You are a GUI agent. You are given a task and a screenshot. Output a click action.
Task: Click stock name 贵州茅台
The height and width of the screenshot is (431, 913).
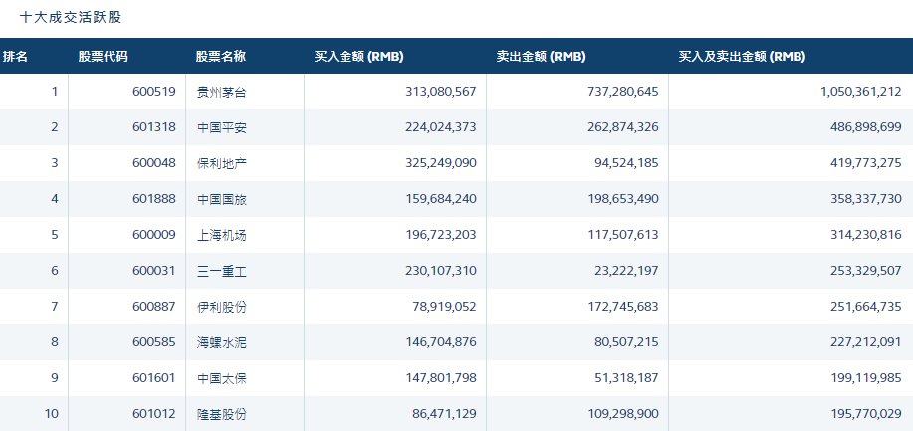pos(222,92)
